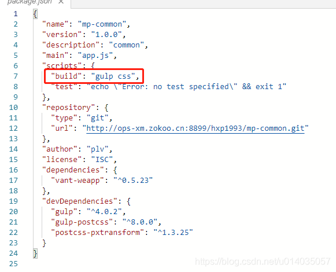Click line number 1 in gutter
The image size is (336, 272).
pyautogui.click(x=16, y=14)
